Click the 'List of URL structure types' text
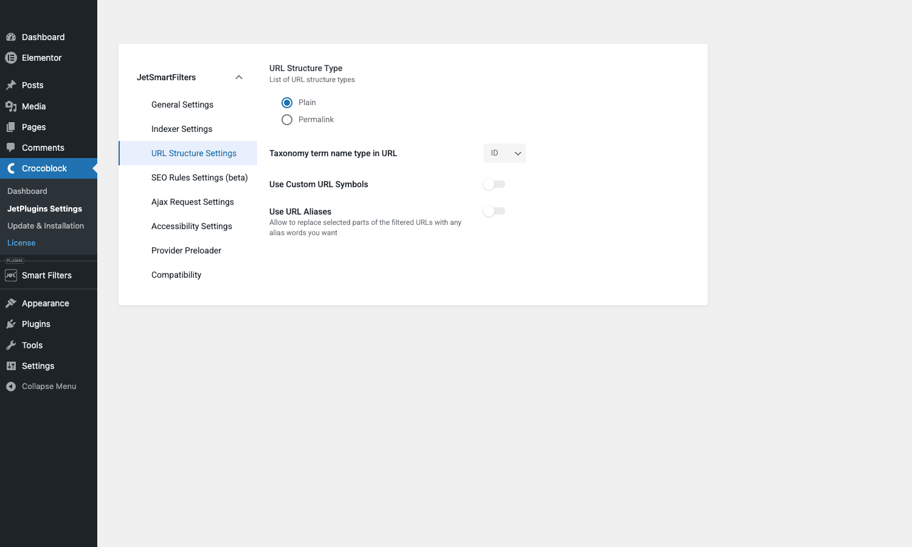Viewport: 912px width, 547px height. pos(312,80)
